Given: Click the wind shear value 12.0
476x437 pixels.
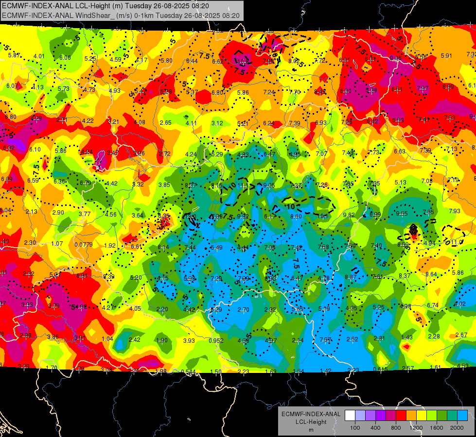Looking at the screenshot, I should (191, 217).
